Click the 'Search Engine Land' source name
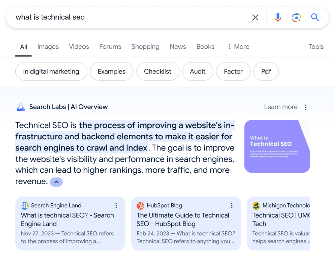The width and height of the screenshot is (334, 258). [56, 206]
